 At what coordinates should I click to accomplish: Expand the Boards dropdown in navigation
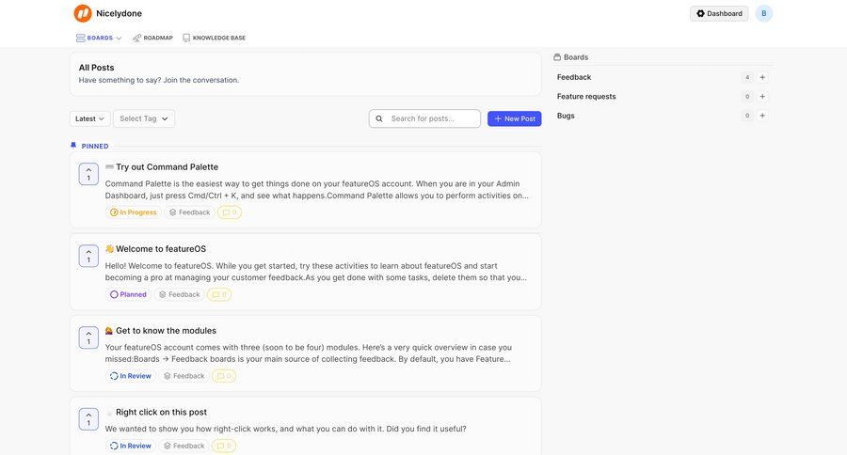click(x=99, y=38)
